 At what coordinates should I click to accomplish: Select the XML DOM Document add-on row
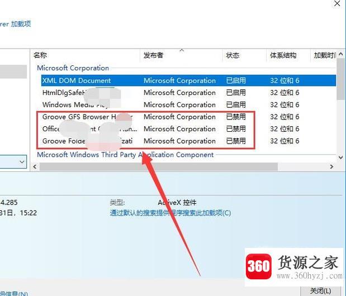pyautogui.click(x=189, y=80)
